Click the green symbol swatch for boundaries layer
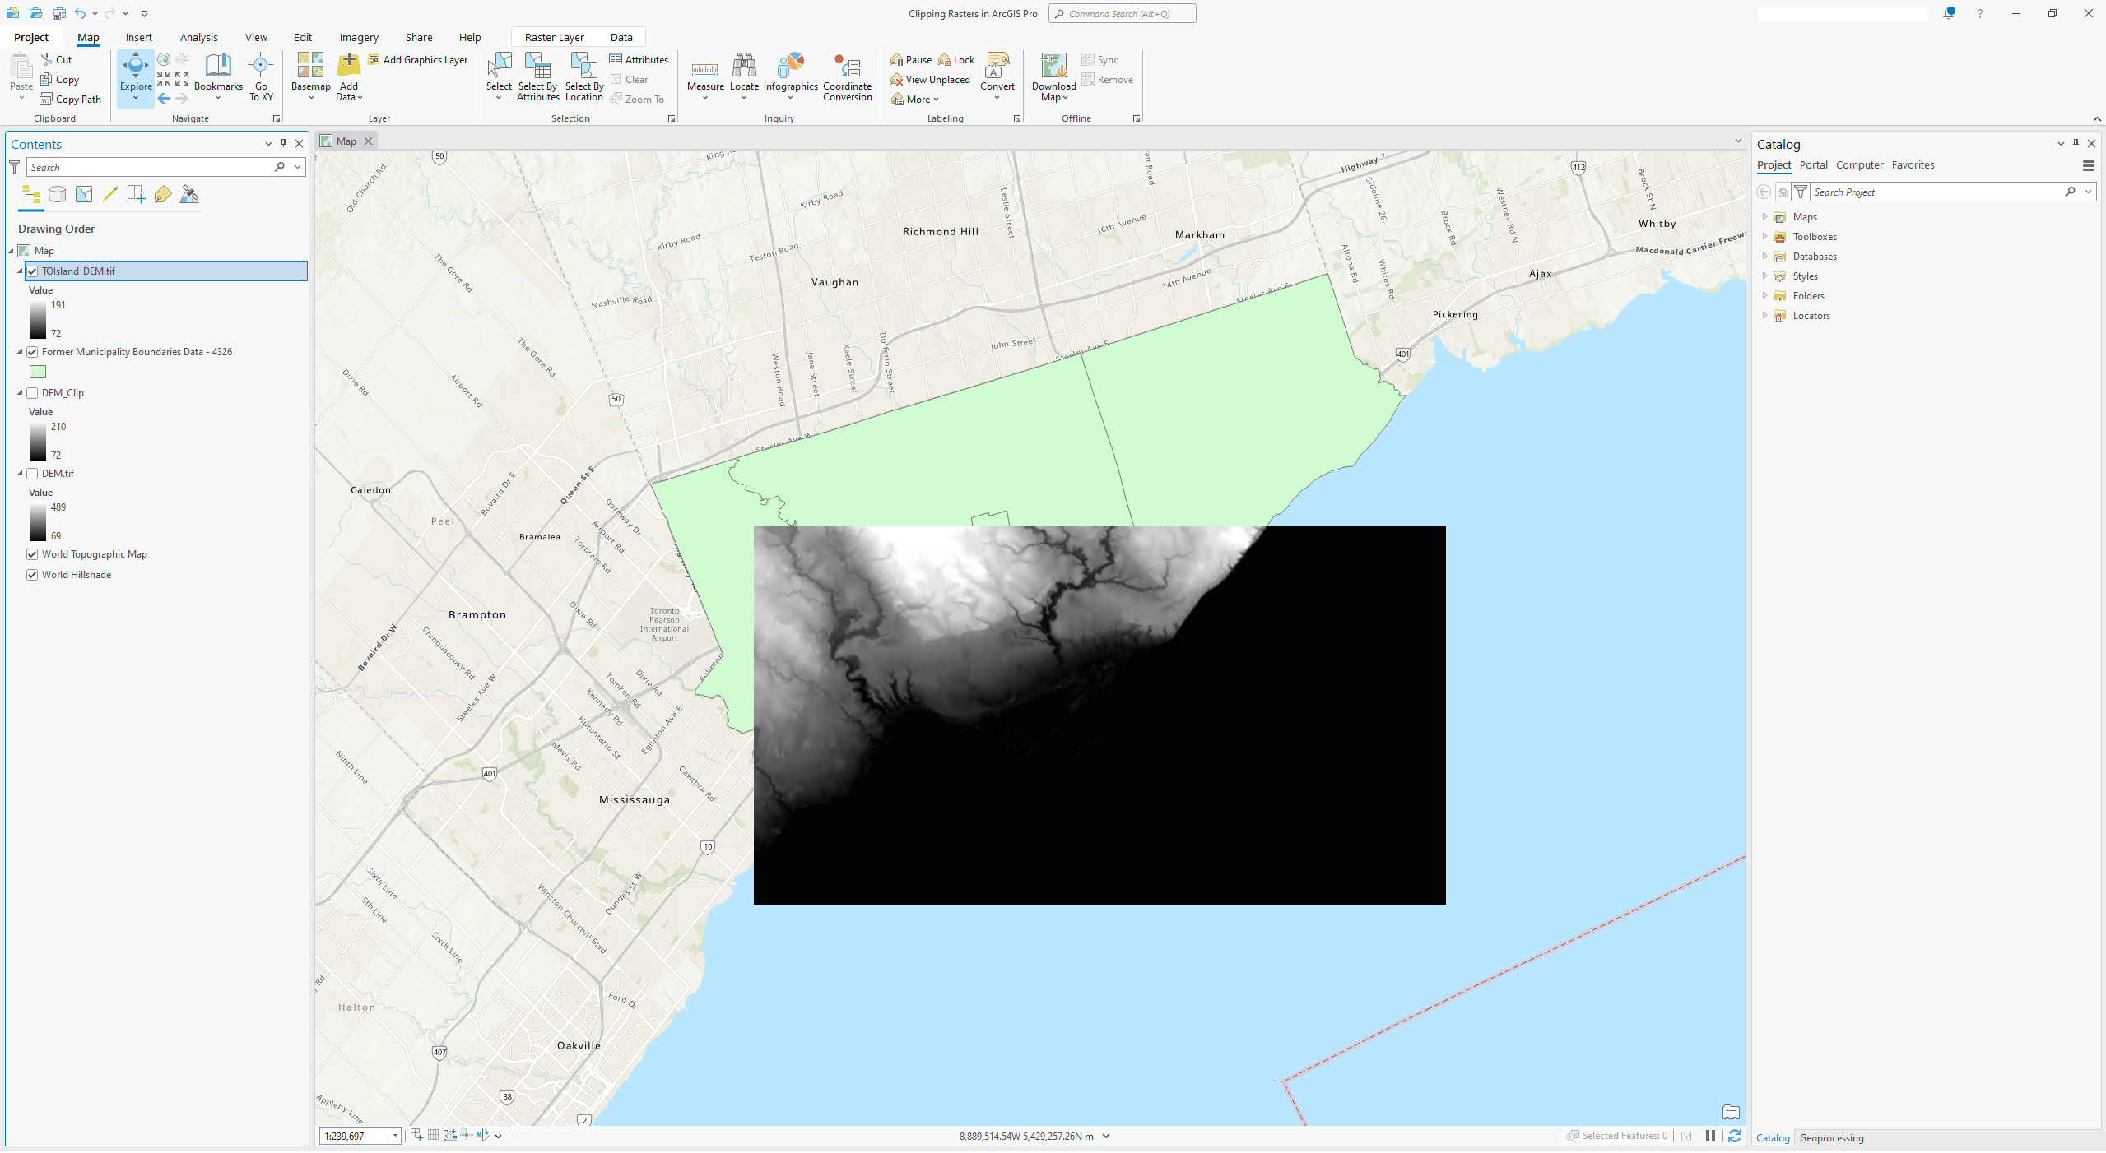 click(37, 372)
